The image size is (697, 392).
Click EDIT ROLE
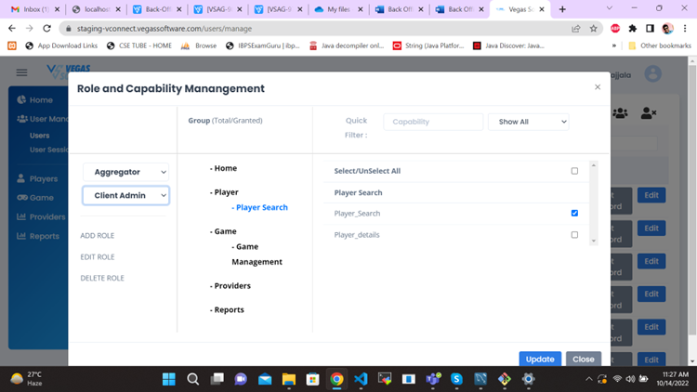tap(98, 257)
